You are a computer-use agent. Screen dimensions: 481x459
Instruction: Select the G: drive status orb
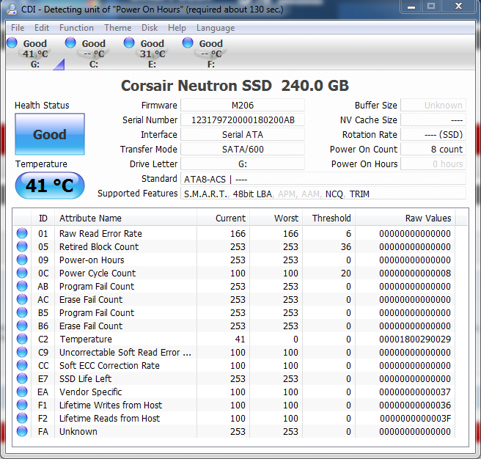(12, 43)
